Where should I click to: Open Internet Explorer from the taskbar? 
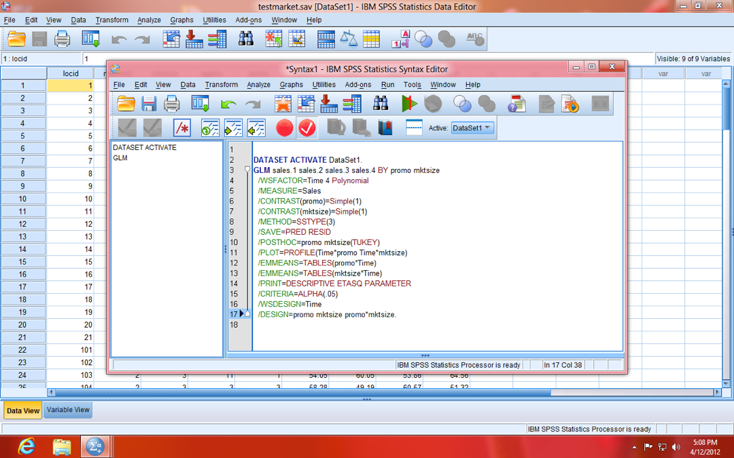(x=27, y=446)
